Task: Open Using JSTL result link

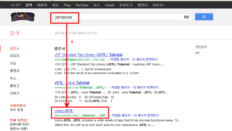Action: tap(64, 111)
